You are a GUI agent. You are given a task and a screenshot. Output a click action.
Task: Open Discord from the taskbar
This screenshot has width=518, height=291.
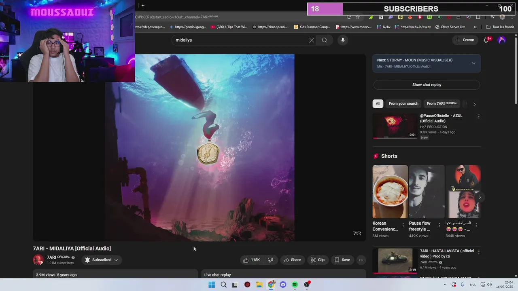(283, 285)
